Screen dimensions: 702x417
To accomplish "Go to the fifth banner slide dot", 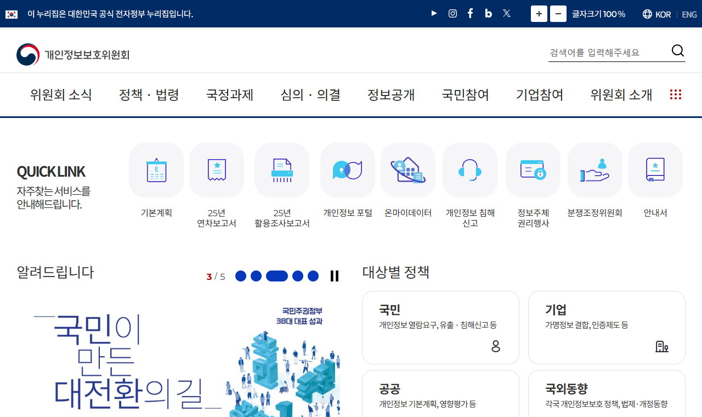I will (x=313, y=276).
